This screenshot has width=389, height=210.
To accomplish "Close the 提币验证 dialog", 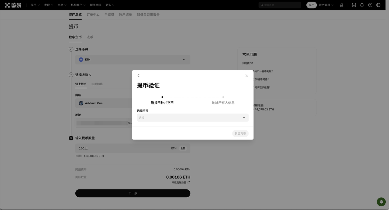I will [x=247, y=76].
